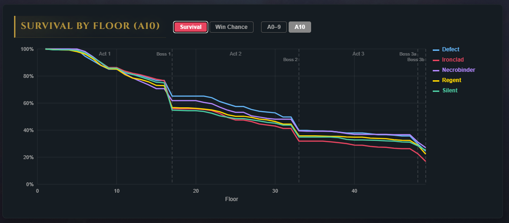Screen dimensions: 509x223
Task: Click the 0% y-axis label
Action: 29,184
